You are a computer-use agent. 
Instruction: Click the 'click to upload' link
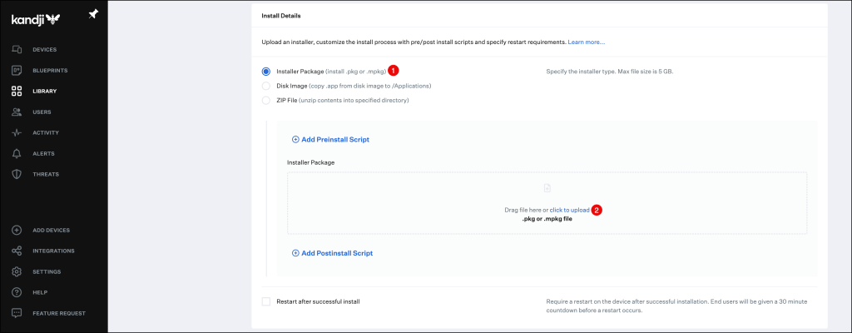[569, 210]
